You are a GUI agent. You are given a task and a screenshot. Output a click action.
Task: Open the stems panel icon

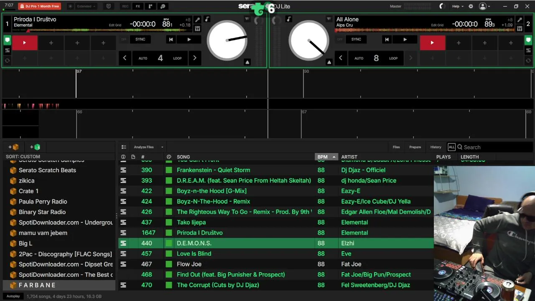coord(163,6)
